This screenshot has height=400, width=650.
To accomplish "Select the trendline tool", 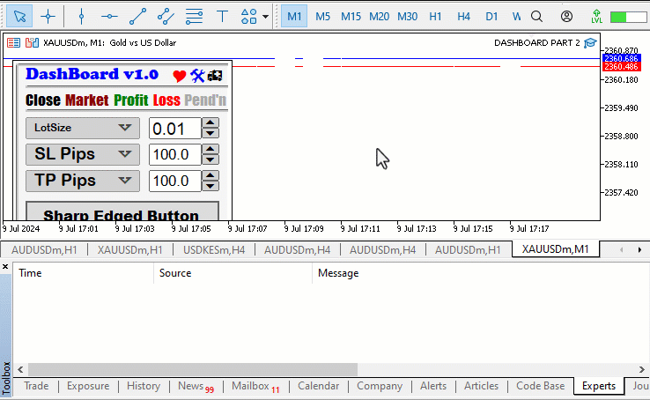I will click(137, 17).
